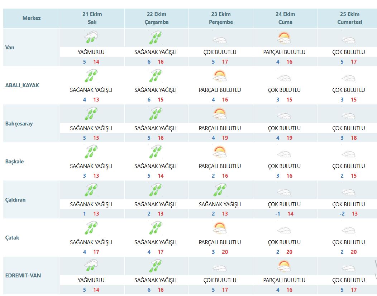Select the 21 Ekim Salı column header
Screen dimensions: 377x296
tap(92, 18)
